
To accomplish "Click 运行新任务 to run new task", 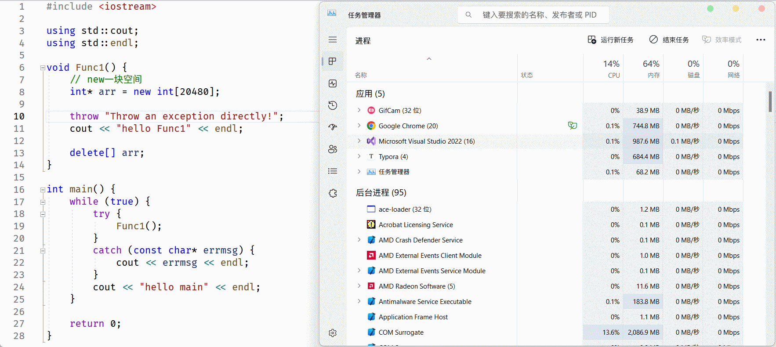I will click(611, 40).
